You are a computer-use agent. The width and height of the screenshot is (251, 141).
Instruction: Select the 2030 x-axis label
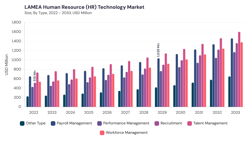(x=180, y=112)
